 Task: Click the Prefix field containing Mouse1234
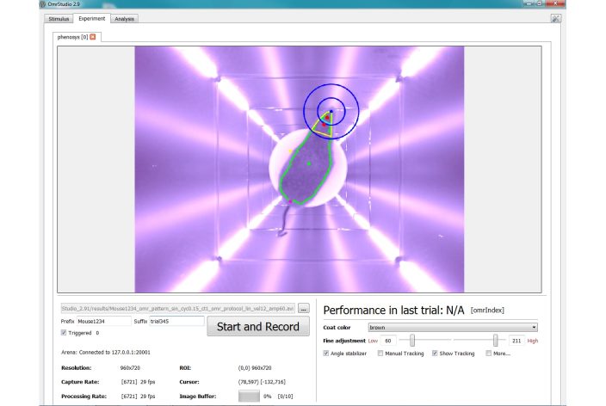[104, 321]
